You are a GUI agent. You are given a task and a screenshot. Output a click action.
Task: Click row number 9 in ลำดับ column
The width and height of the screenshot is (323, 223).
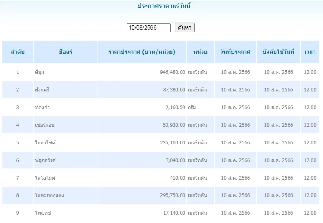click(18, 213)
